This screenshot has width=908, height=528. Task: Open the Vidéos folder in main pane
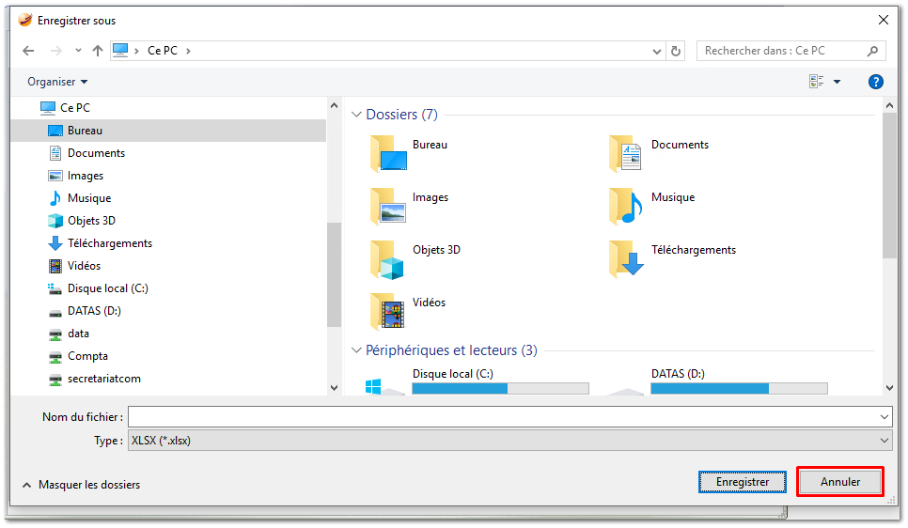[386, 311]
